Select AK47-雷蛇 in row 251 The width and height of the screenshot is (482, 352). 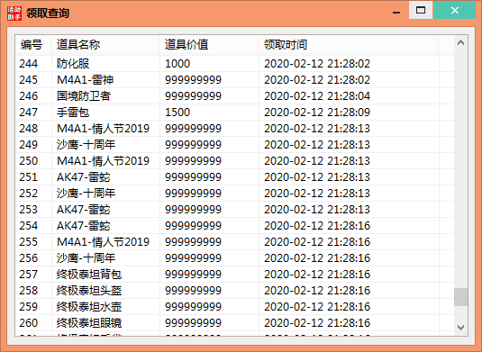pos(83,177)
